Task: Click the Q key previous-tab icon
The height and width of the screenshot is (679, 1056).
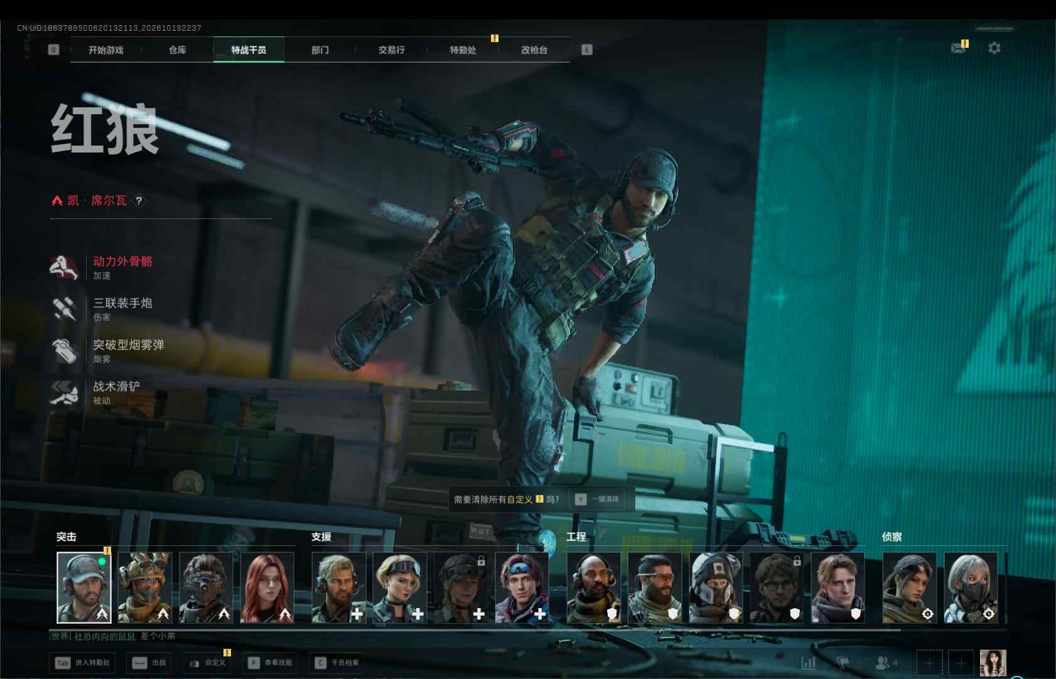Action: click(x=53, y=50)
